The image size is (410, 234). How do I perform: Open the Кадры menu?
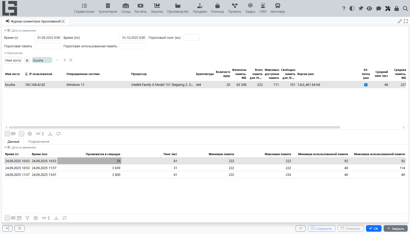point(250,8)
